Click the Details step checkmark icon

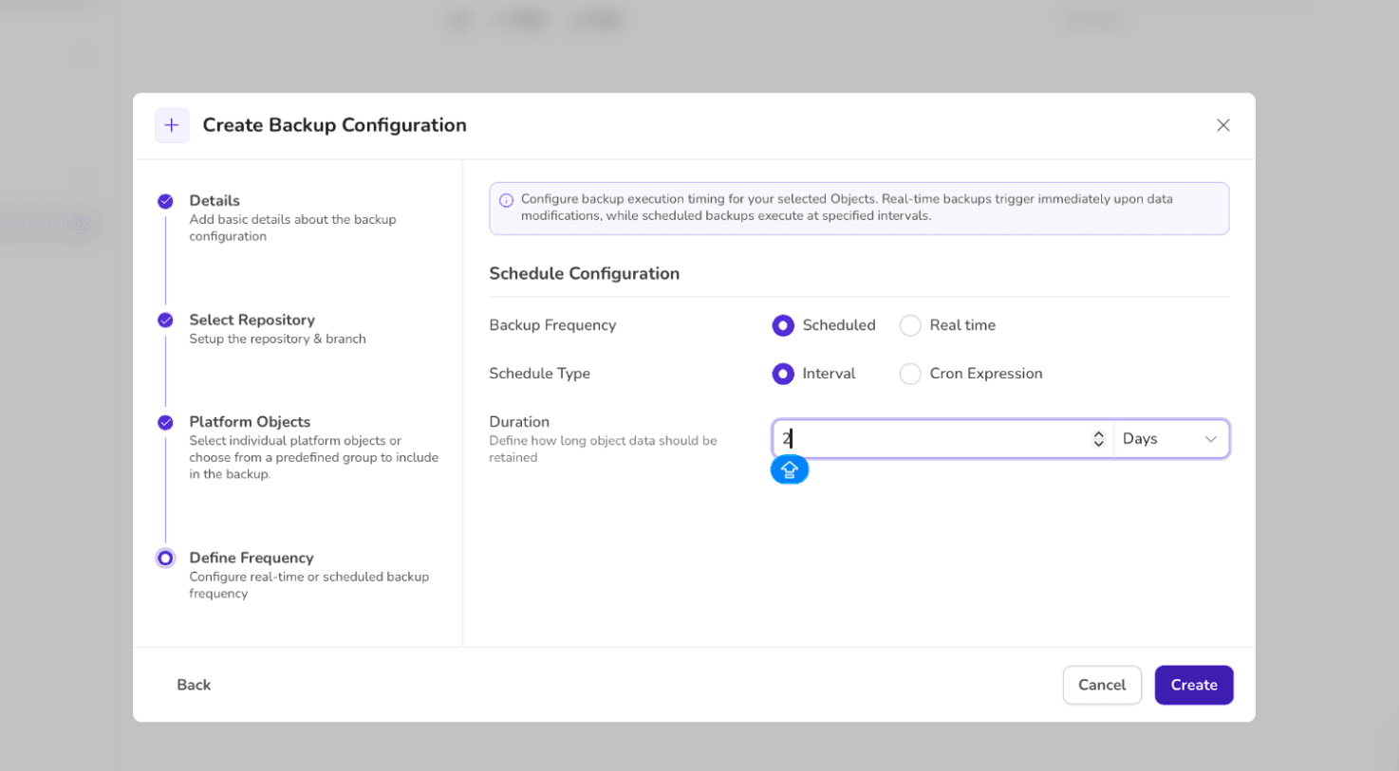(165, 201)
